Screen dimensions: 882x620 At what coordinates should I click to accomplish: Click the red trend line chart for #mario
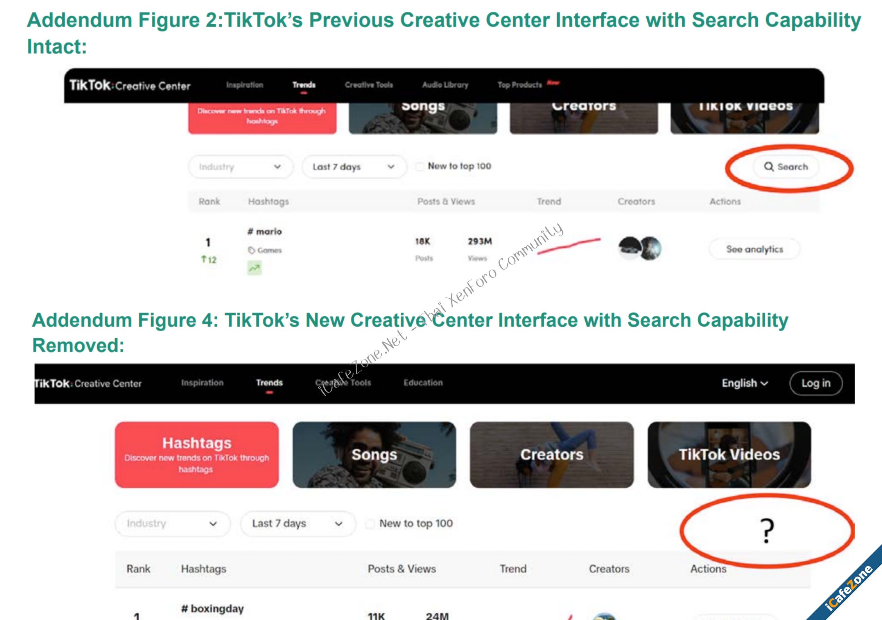tap(569, 246)
